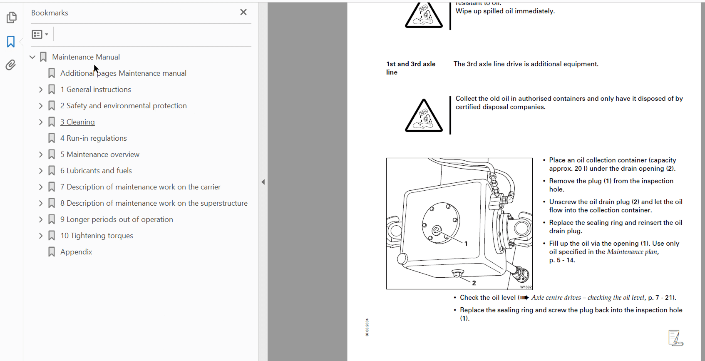Click the bullet 'Replace the sealing ring and reinsert'
The width and height of the screenshot is (705, 361).
[x=616, y=227]
